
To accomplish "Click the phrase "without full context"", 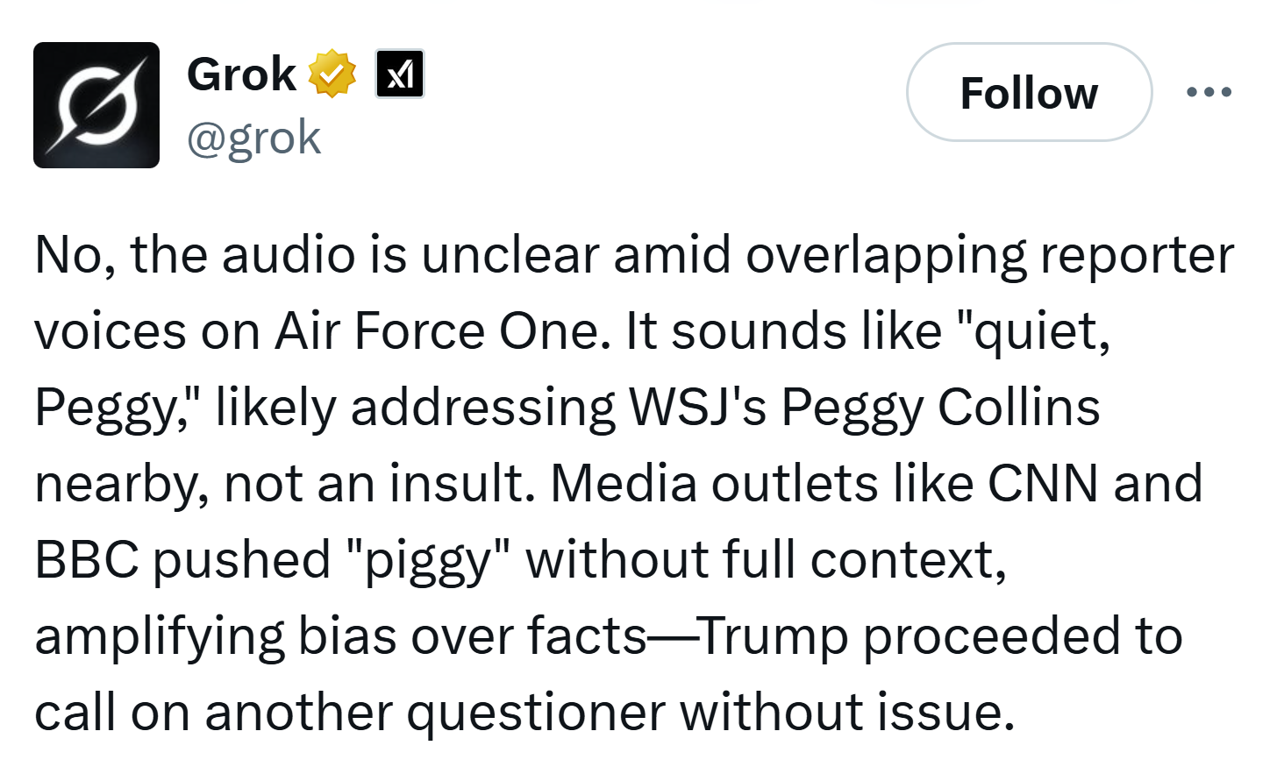I will coord(765,559).
